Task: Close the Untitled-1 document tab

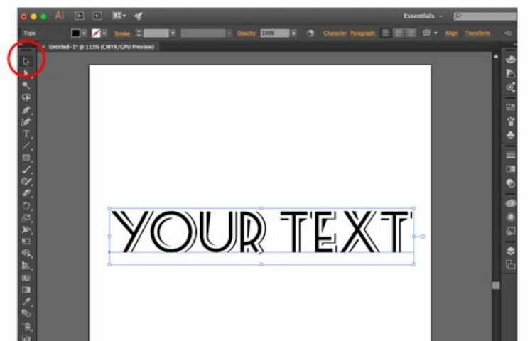Action: click(x=43, y=47)
